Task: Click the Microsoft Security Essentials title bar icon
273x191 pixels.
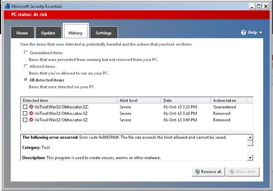Action: pyautogui.click(x=8, y=6)
